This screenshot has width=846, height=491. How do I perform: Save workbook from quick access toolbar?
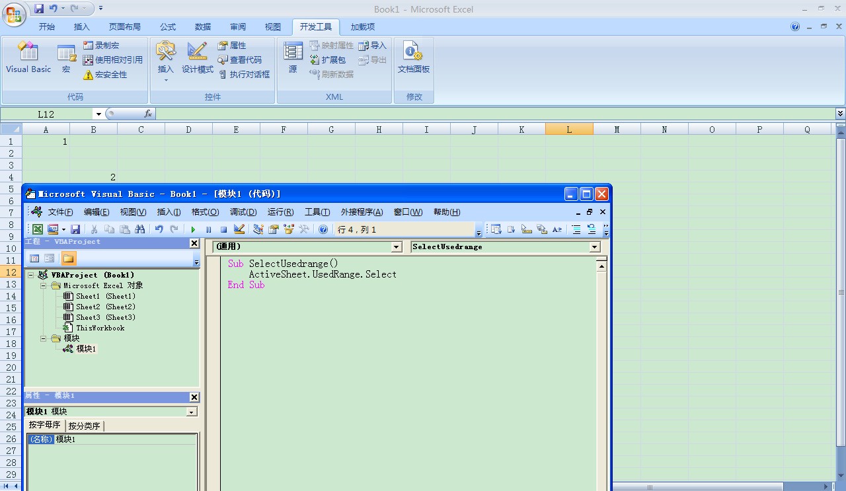[x=39, y=9]
